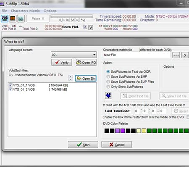
Task: Select the VTS_01_3.VOB file name
Action: [x=24, y=89]
